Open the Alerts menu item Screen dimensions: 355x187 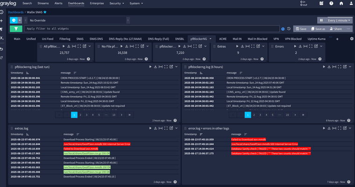(58, 3)
